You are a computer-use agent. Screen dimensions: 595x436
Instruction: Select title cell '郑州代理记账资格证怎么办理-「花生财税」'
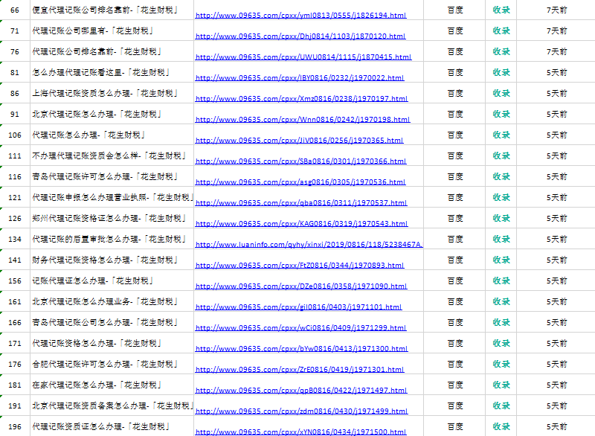tap(112, 219)
